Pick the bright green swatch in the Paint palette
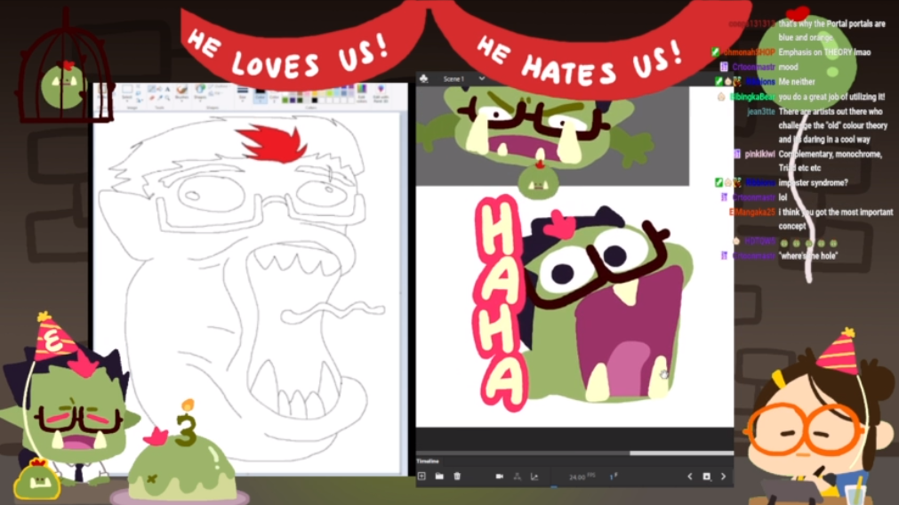 pyautogui.click(x=285, y=100)
